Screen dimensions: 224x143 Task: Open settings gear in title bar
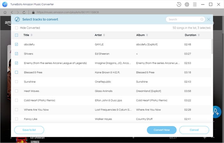point(187,4)
